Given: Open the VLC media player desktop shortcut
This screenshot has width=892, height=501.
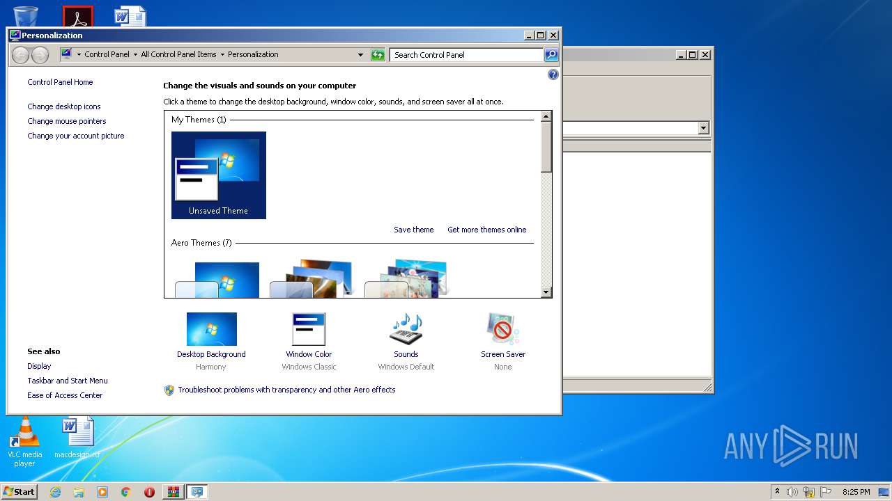Looking at the screenshot, I should (24, 442).
